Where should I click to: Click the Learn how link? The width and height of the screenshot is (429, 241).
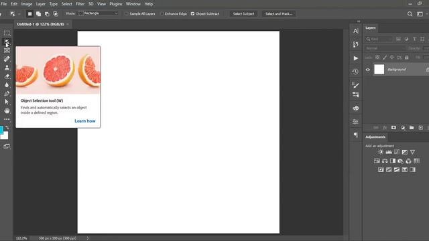click(85, 121)
